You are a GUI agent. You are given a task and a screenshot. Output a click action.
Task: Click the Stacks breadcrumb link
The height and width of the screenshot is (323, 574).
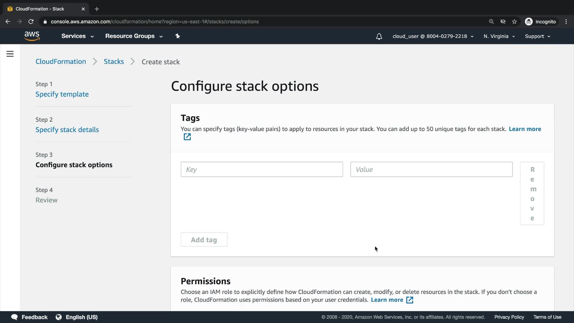point(114,62)
